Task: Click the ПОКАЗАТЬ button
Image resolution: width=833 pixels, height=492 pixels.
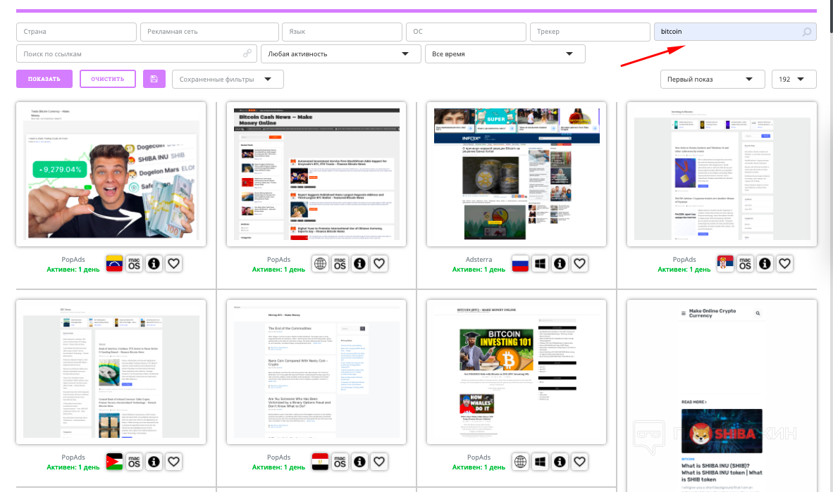Action: pos(44,79)
